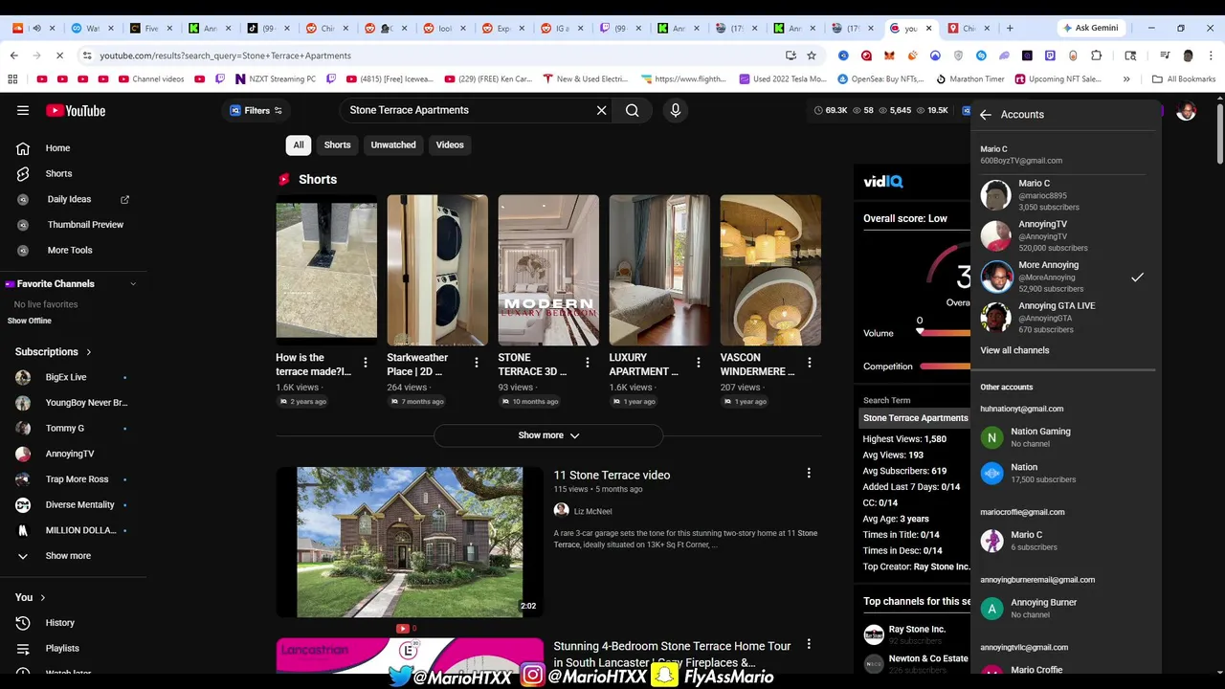Open options for 11 Stone Terrace video
This screenshot has height=689, width=1225.
809,473
